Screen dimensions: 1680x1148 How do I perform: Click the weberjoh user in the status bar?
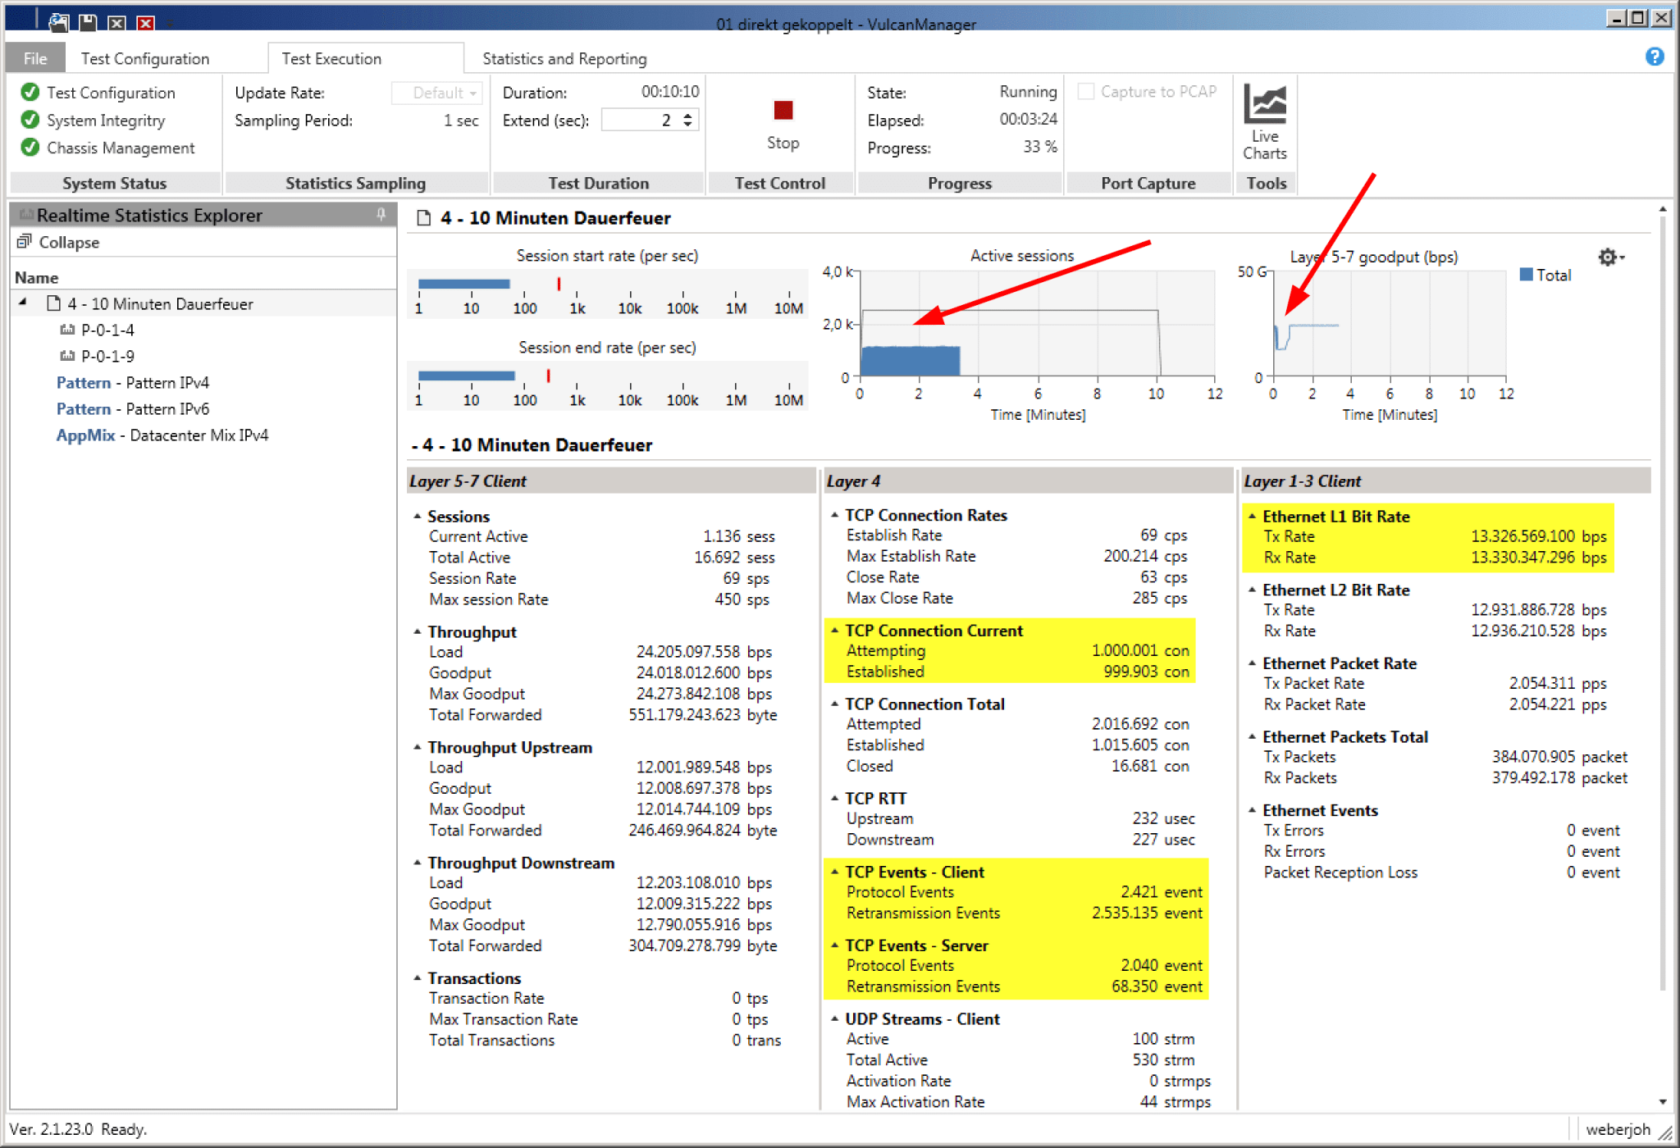pos(1618,1129)
